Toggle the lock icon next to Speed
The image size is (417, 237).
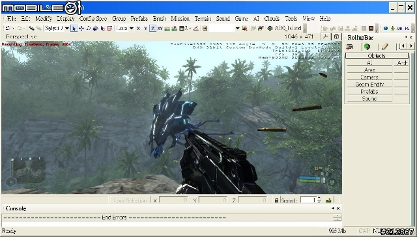click(x=276, y=201)
